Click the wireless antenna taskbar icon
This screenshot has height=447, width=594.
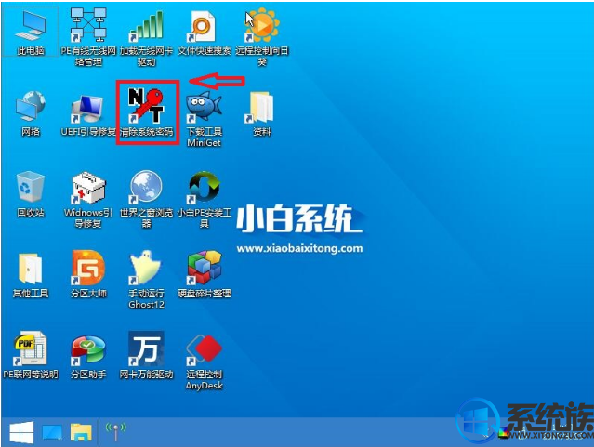point(116,432)
